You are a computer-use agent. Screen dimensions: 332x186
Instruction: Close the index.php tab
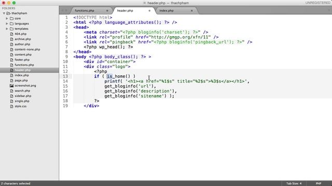[x=192, y=10]
